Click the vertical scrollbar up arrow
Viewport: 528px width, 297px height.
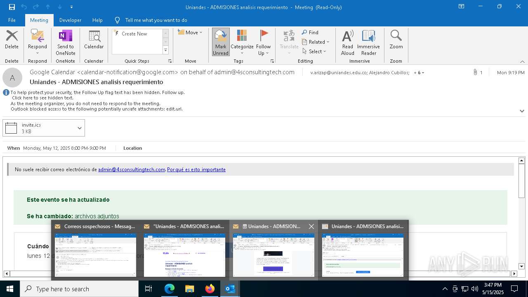(x=521, y=160)
